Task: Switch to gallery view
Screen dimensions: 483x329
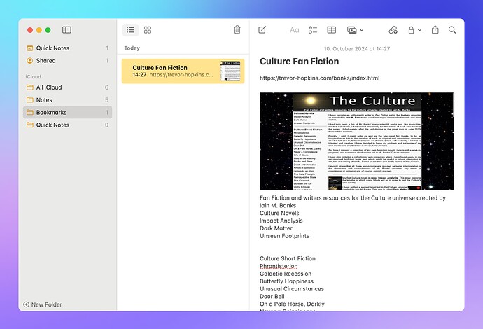Action: tap(148, 30)
